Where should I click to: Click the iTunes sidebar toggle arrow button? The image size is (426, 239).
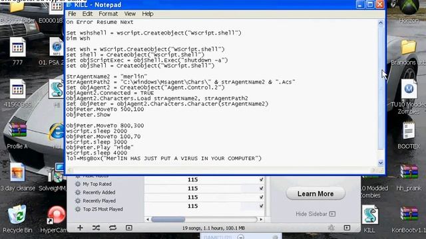pos(347,228)
